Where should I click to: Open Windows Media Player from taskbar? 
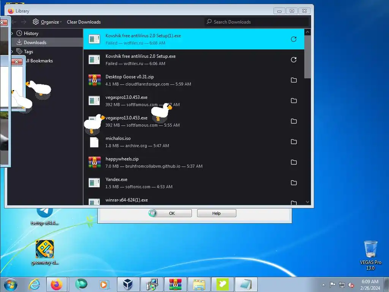click(x=104, y=284)
